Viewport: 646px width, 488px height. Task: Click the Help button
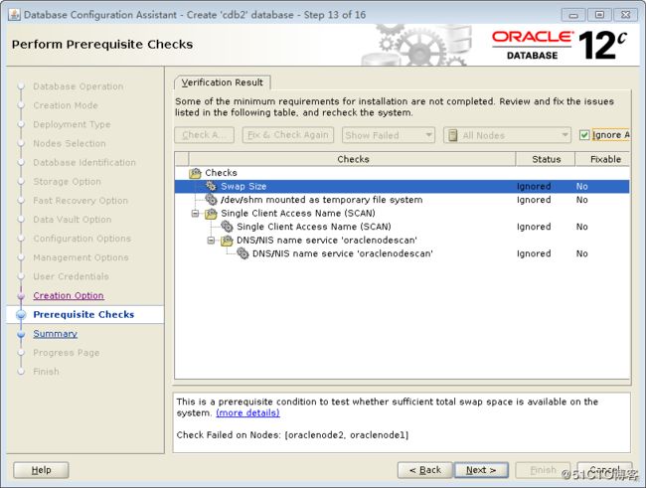click(41, 470)
